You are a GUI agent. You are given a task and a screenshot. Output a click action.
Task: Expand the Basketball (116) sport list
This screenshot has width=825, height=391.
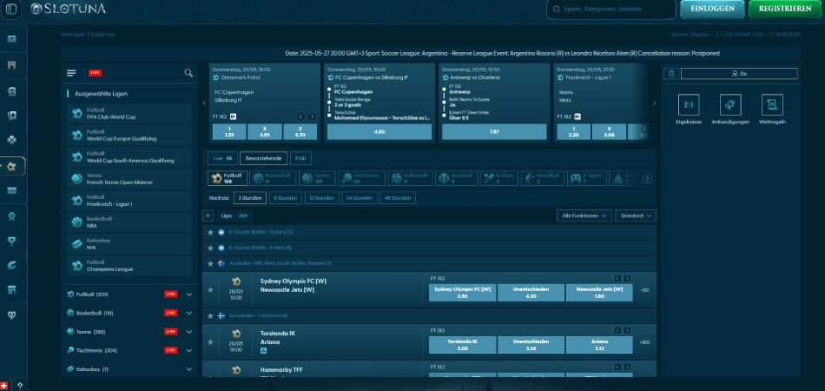pyautogui.click(x=189, y=313)
